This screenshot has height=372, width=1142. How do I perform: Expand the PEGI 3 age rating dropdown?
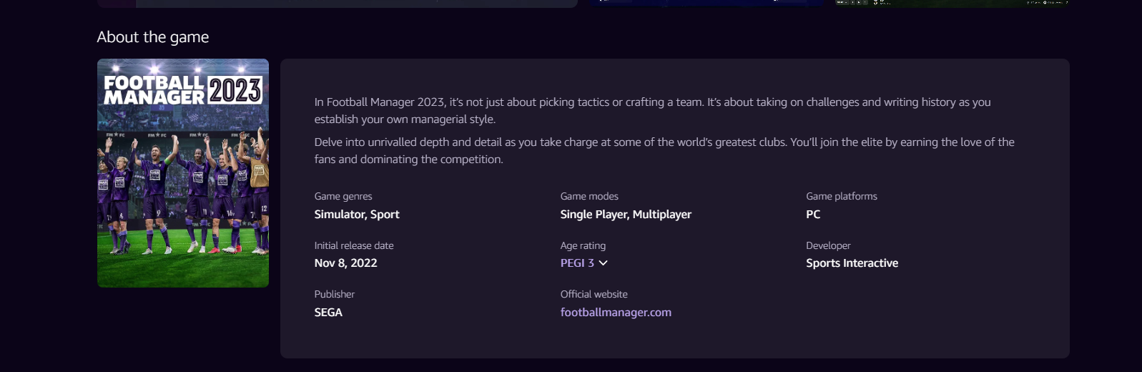point(584,263)
